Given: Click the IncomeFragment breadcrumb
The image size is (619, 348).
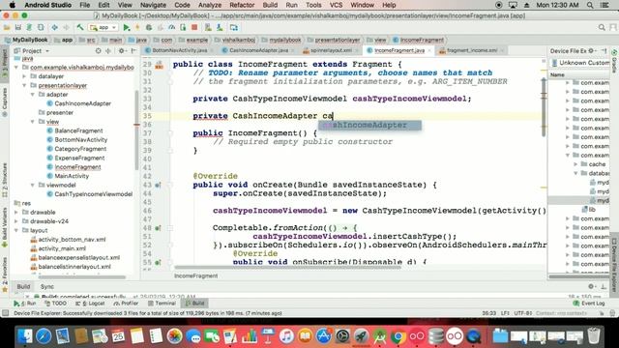Looking at the screenshot, I should point(419,40).
